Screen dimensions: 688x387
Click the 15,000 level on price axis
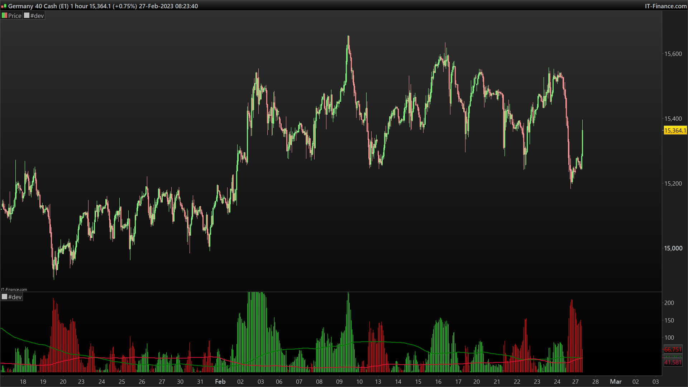[673, 248]
